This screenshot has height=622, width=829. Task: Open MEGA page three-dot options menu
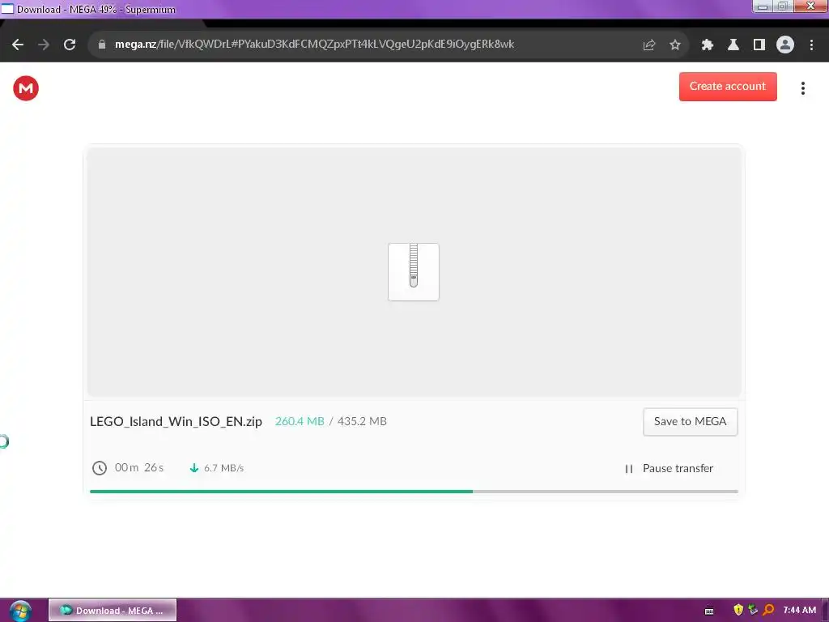(x=802, y=88)
